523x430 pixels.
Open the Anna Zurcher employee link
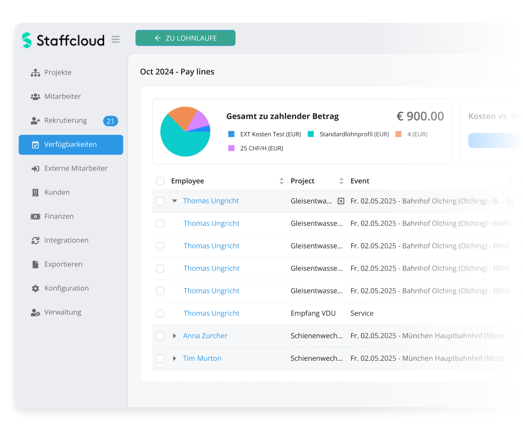[205, 336]
